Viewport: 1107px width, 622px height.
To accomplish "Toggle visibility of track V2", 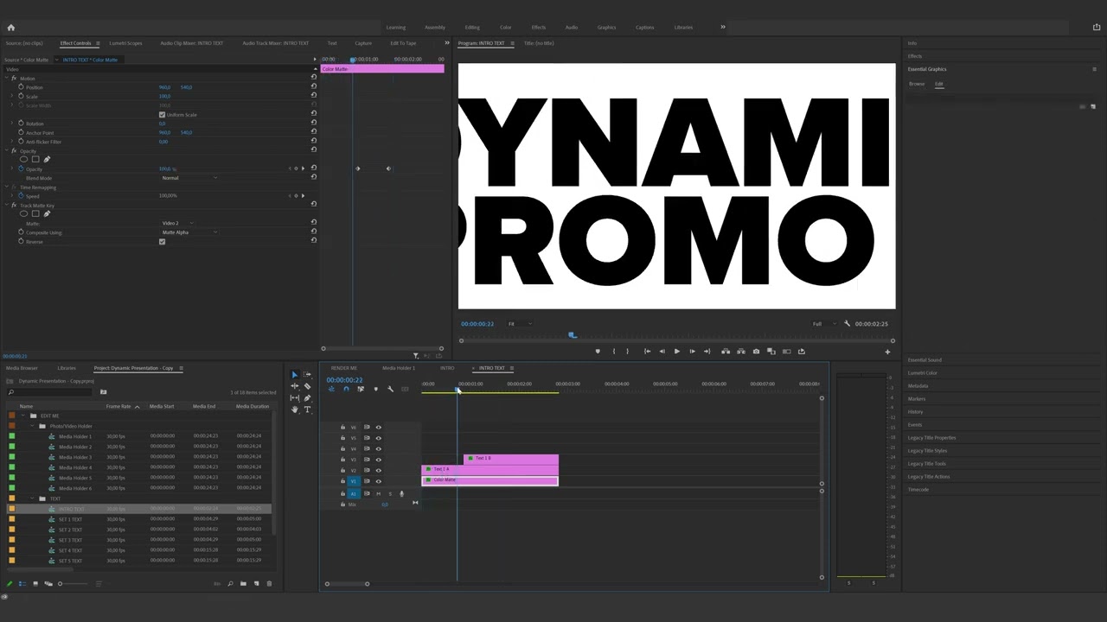I will pos(378,471).
